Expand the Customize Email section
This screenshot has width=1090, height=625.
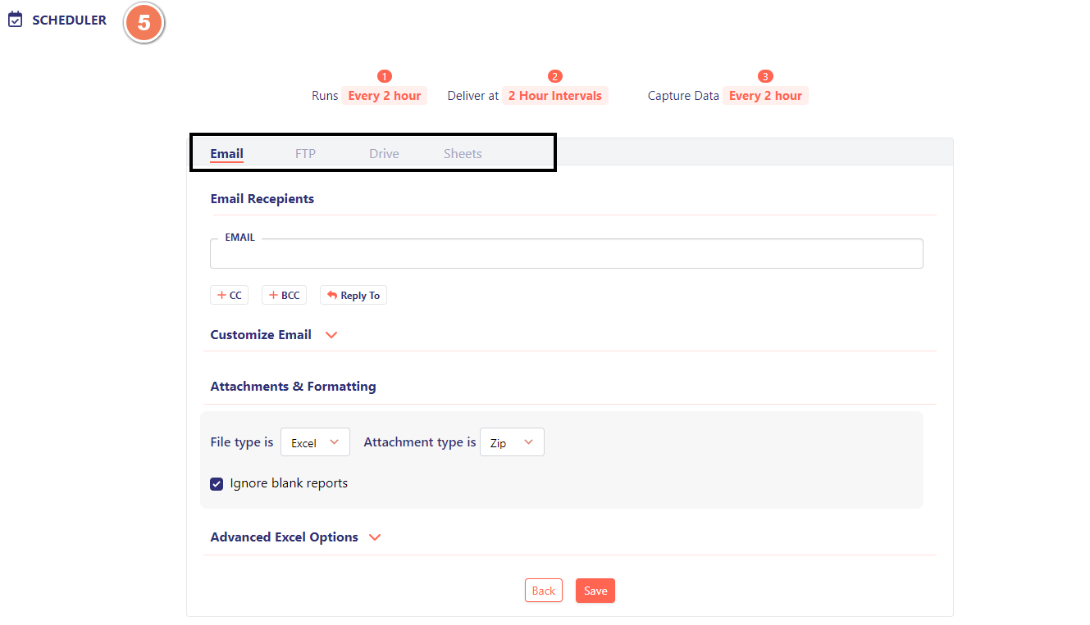pos(331,335)
